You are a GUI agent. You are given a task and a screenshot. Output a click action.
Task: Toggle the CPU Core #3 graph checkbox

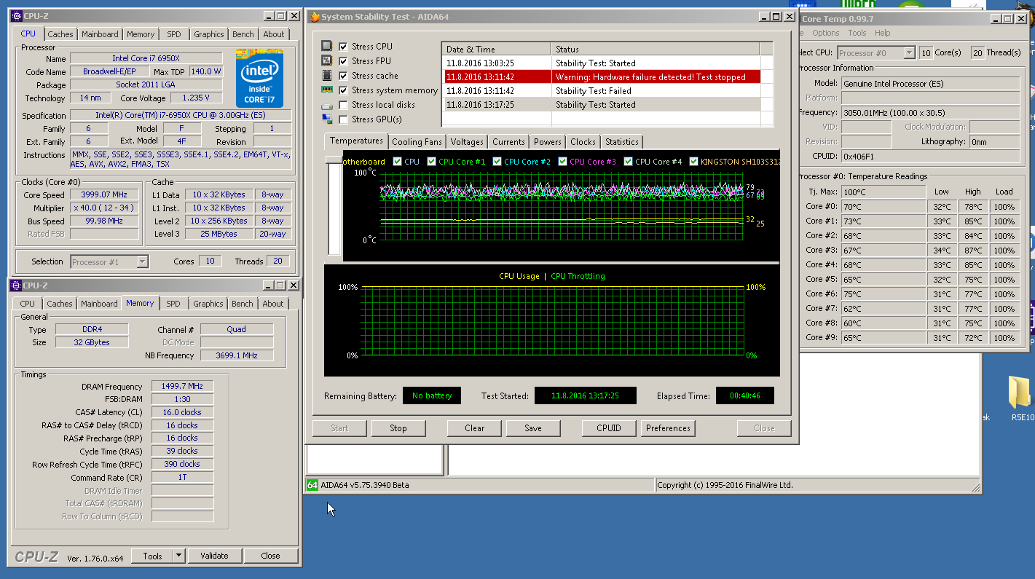[562, 162]
